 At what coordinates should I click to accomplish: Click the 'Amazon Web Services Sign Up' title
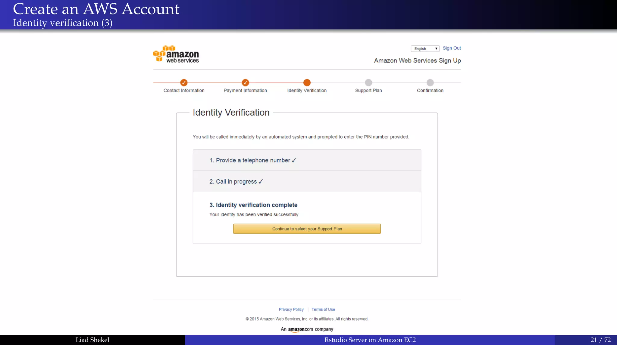(417, 60)
